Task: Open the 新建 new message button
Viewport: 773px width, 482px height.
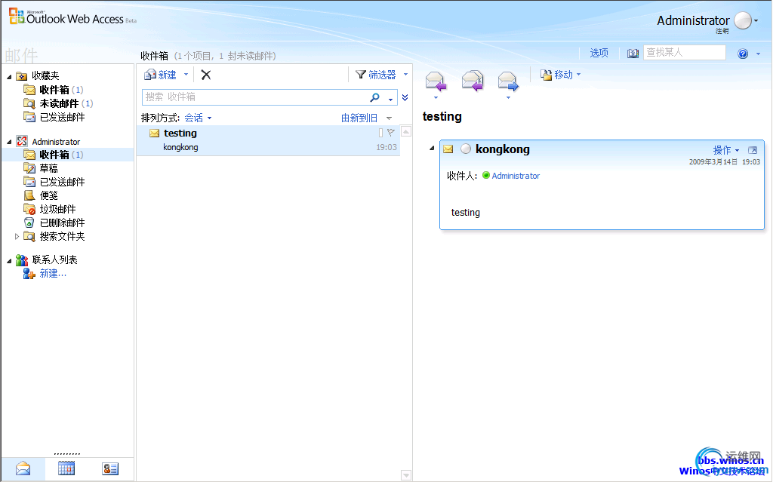Action: pyautogui.click(x=160, y=75)
